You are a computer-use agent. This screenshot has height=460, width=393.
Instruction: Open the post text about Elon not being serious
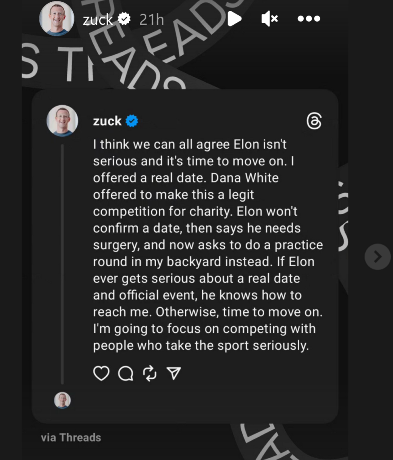click(x=207, y=245)
